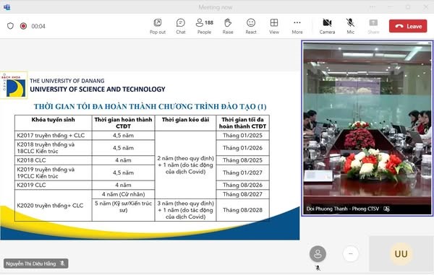Screen dimensions: 434x275
Task: Show the People participants list
Action: [204, 27]
